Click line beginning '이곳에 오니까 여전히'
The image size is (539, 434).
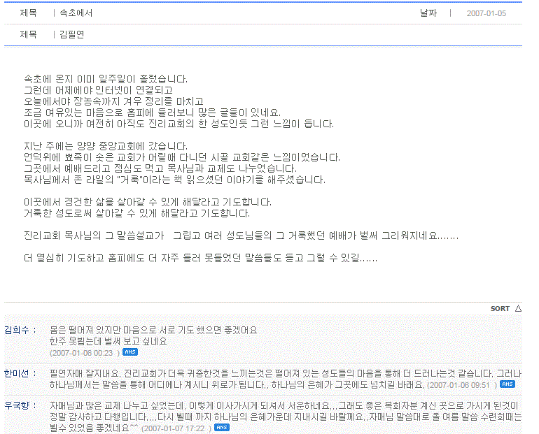coord(178,124)
